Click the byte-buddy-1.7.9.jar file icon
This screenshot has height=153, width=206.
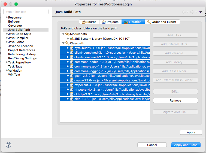(72, 48)
